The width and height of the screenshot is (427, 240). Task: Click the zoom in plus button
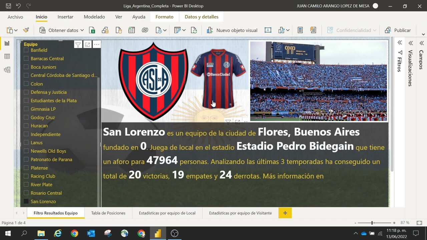(394, 223)
